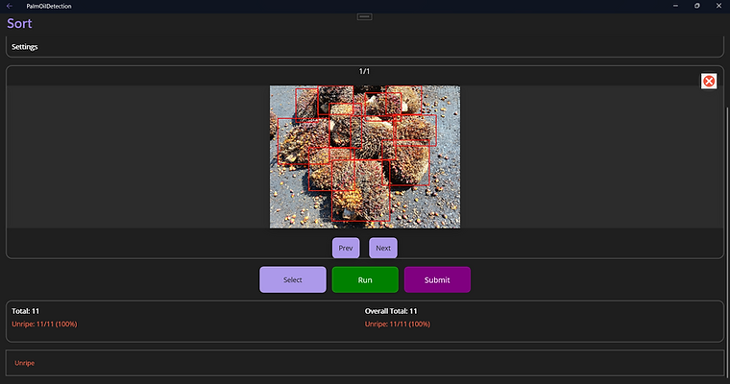Start detection with the green Run button
The width and height of the screenshot is (730, 384).
[x=365, y=279]
